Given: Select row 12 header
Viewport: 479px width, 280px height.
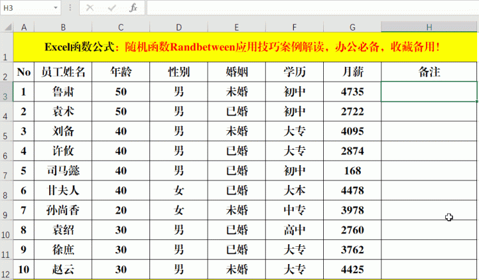Looking at the screenshot, I should (x=6, y=269).
